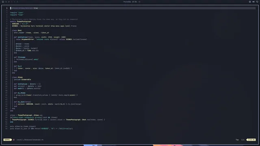Click the %w[tokyo-night catppuccin gruvbox].each line
260x146 pixels.
pyautogui.click(x=34, y=117)
